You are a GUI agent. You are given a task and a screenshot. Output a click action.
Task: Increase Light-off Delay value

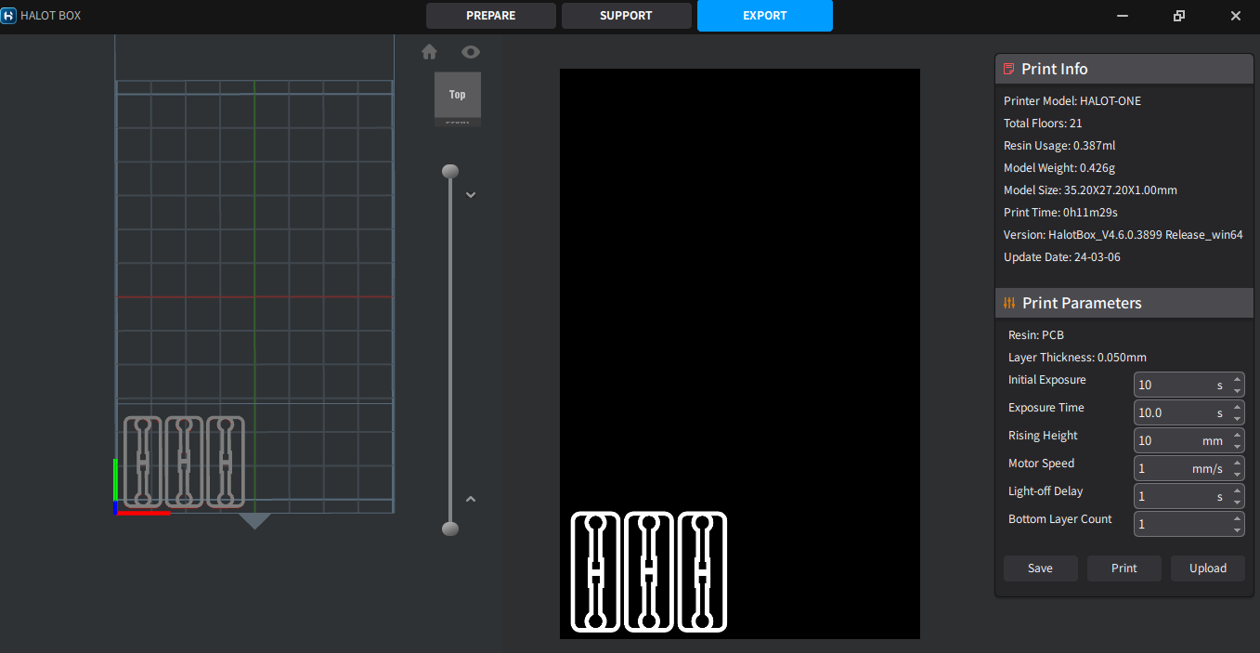click(x=1238, y=490)
